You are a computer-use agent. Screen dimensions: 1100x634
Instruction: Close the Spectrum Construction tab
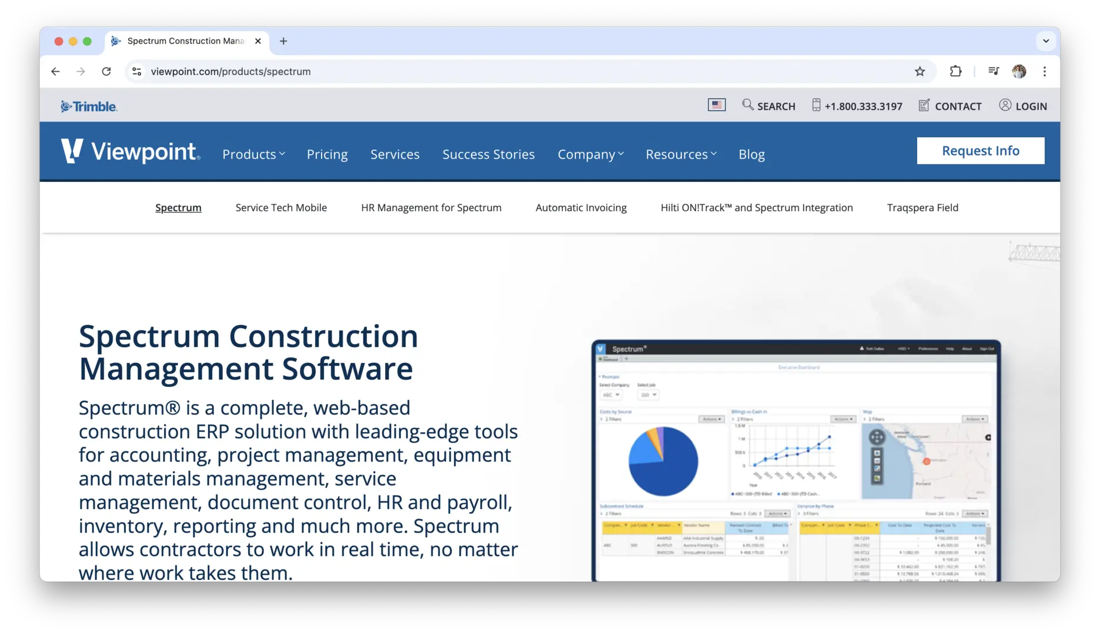click(x=258, y=41)
